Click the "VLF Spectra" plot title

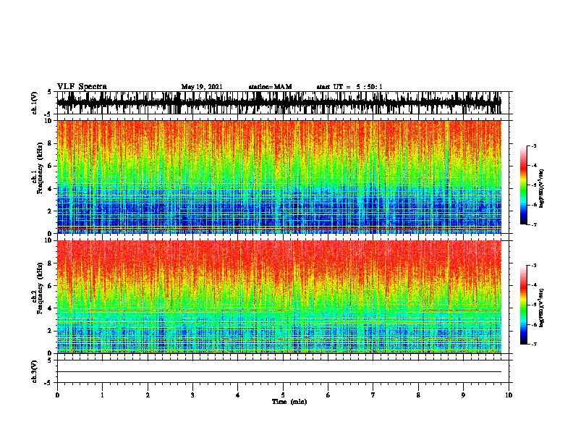pyautogui.click(x=82, y=87)
